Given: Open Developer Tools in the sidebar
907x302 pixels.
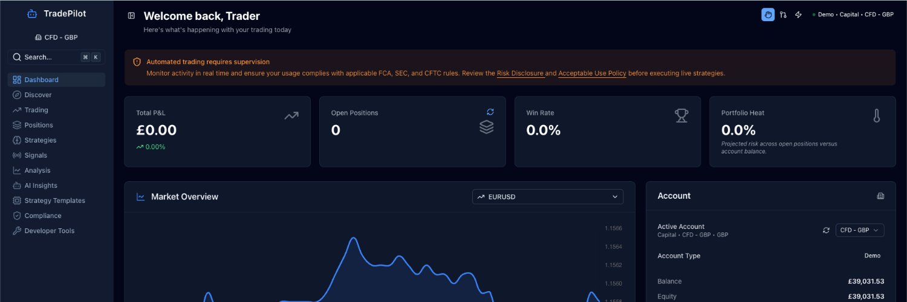Looking at the screenshot, I should [49, 231].
